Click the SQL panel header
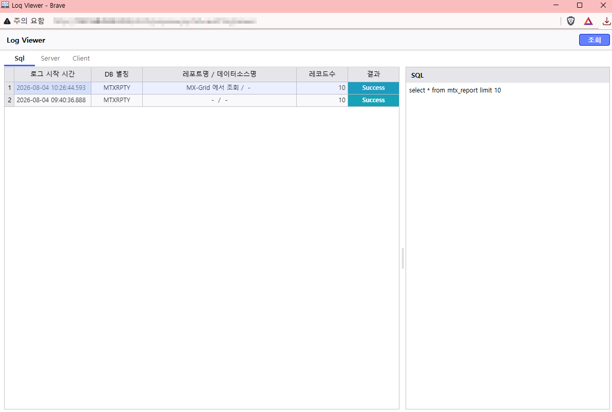This screenshot has height=412, width=612. click(507, 75)
